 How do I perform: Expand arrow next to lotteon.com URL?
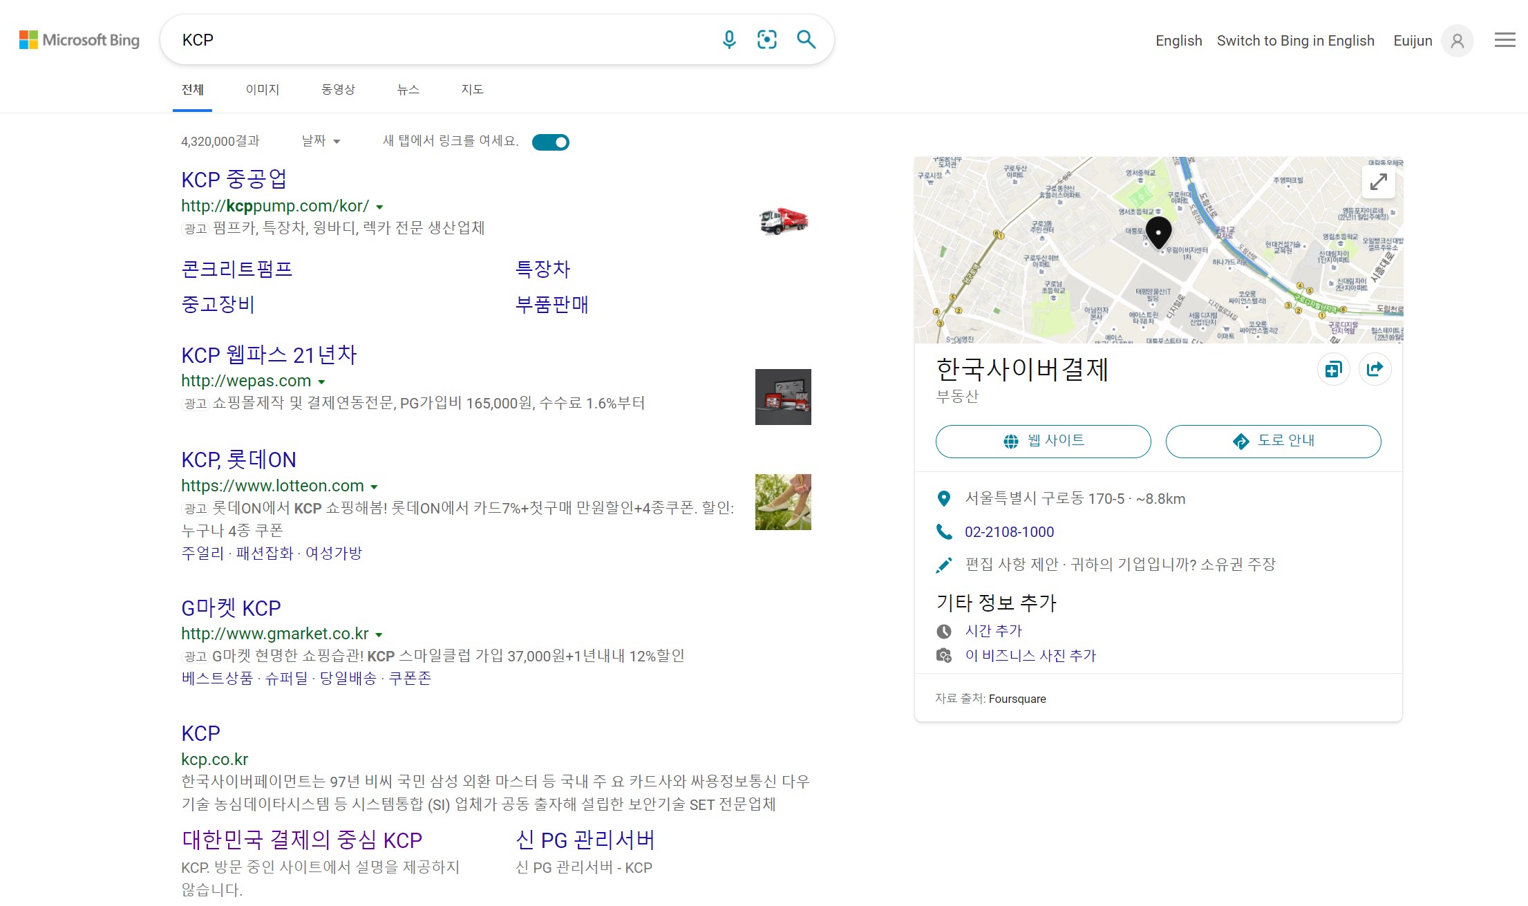click(374, 487)
